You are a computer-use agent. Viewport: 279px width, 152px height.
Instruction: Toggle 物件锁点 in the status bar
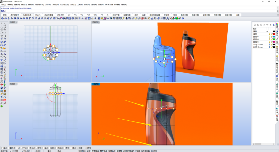coord(104,151)
